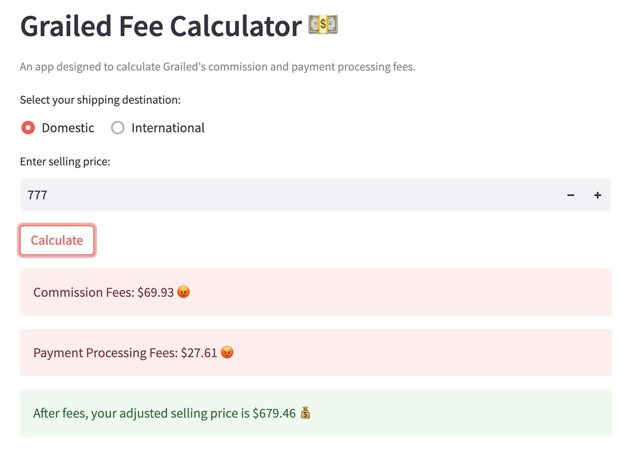Select the filled Domestic radio indicator
The width and height of the screenshot is (620, 455).
(x=28, y=128)
